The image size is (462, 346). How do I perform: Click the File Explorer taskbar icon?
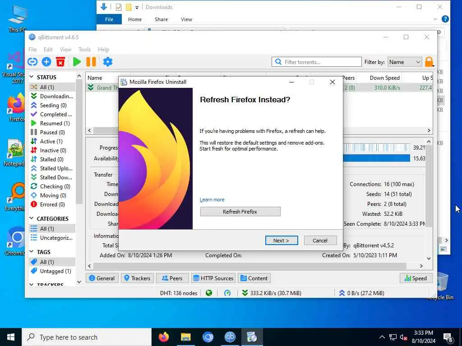(185, 337)
